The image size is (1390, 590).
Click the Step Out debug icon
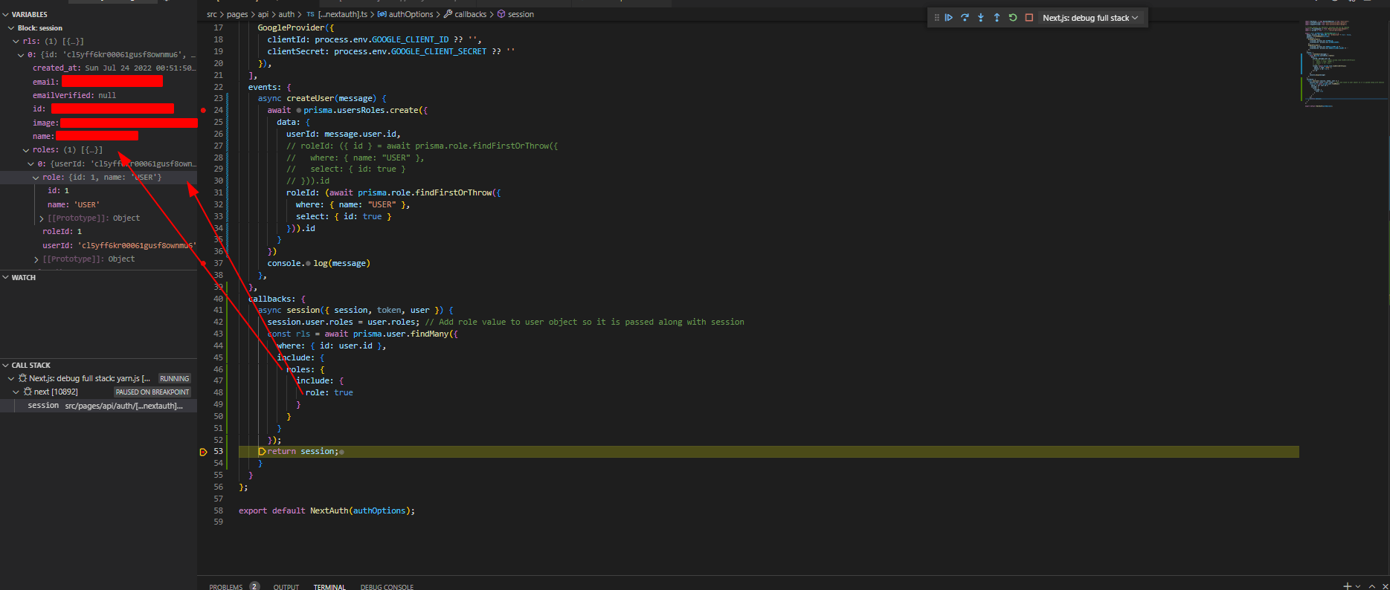click(x=997, y=18)
